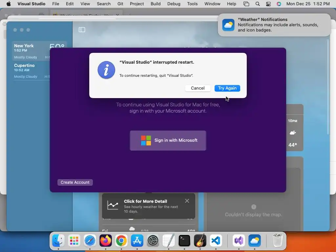Open the Visual Studio app menu
The width and height of the screenshot is (336, 252).
coord(31,4)
